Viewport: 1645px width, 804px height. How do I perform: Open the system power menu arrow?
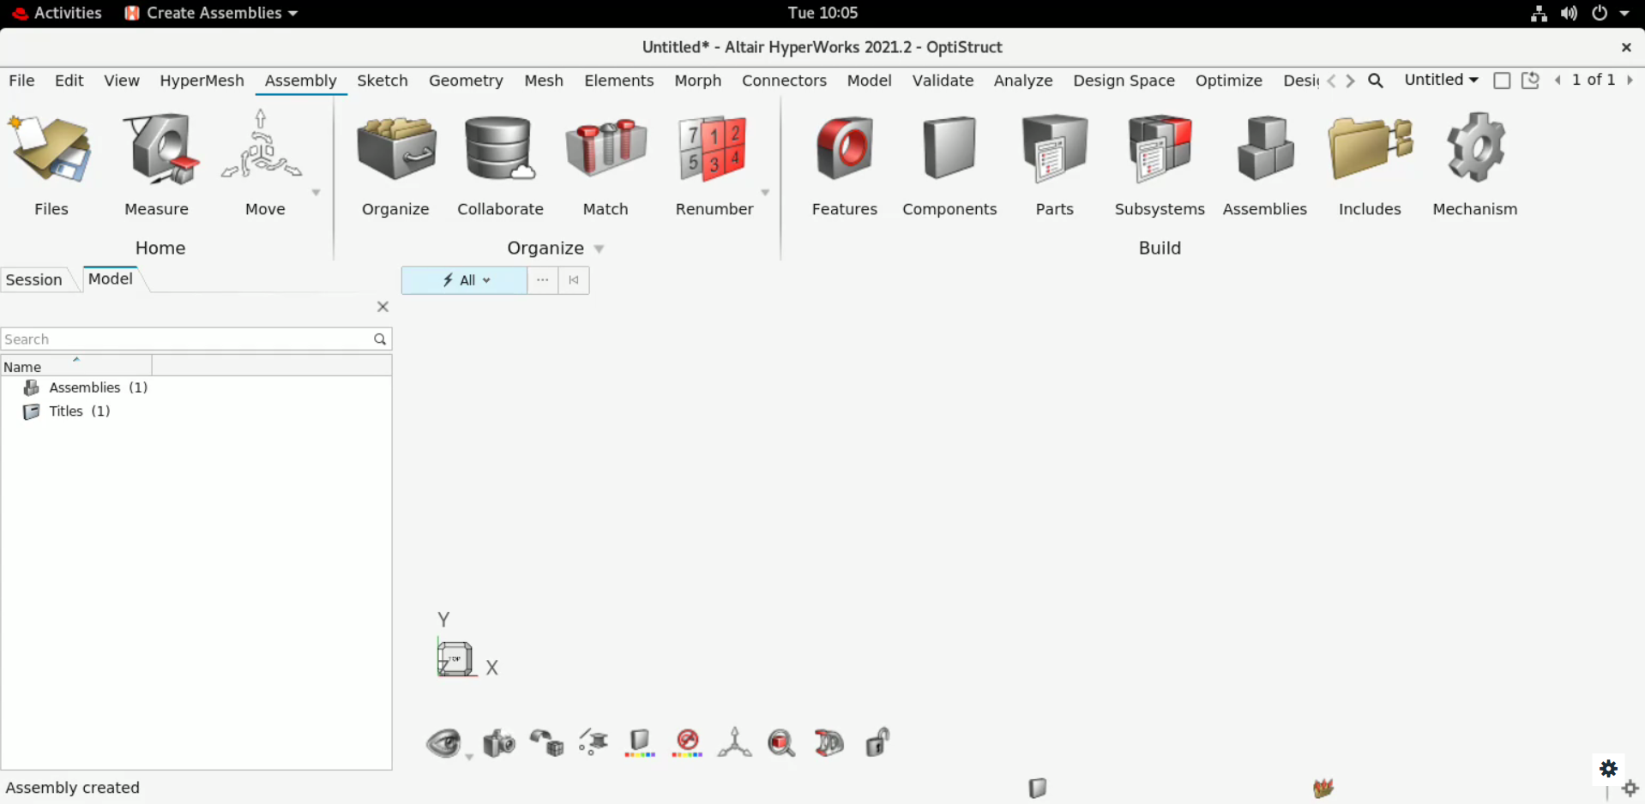[x=1624, y=13]
